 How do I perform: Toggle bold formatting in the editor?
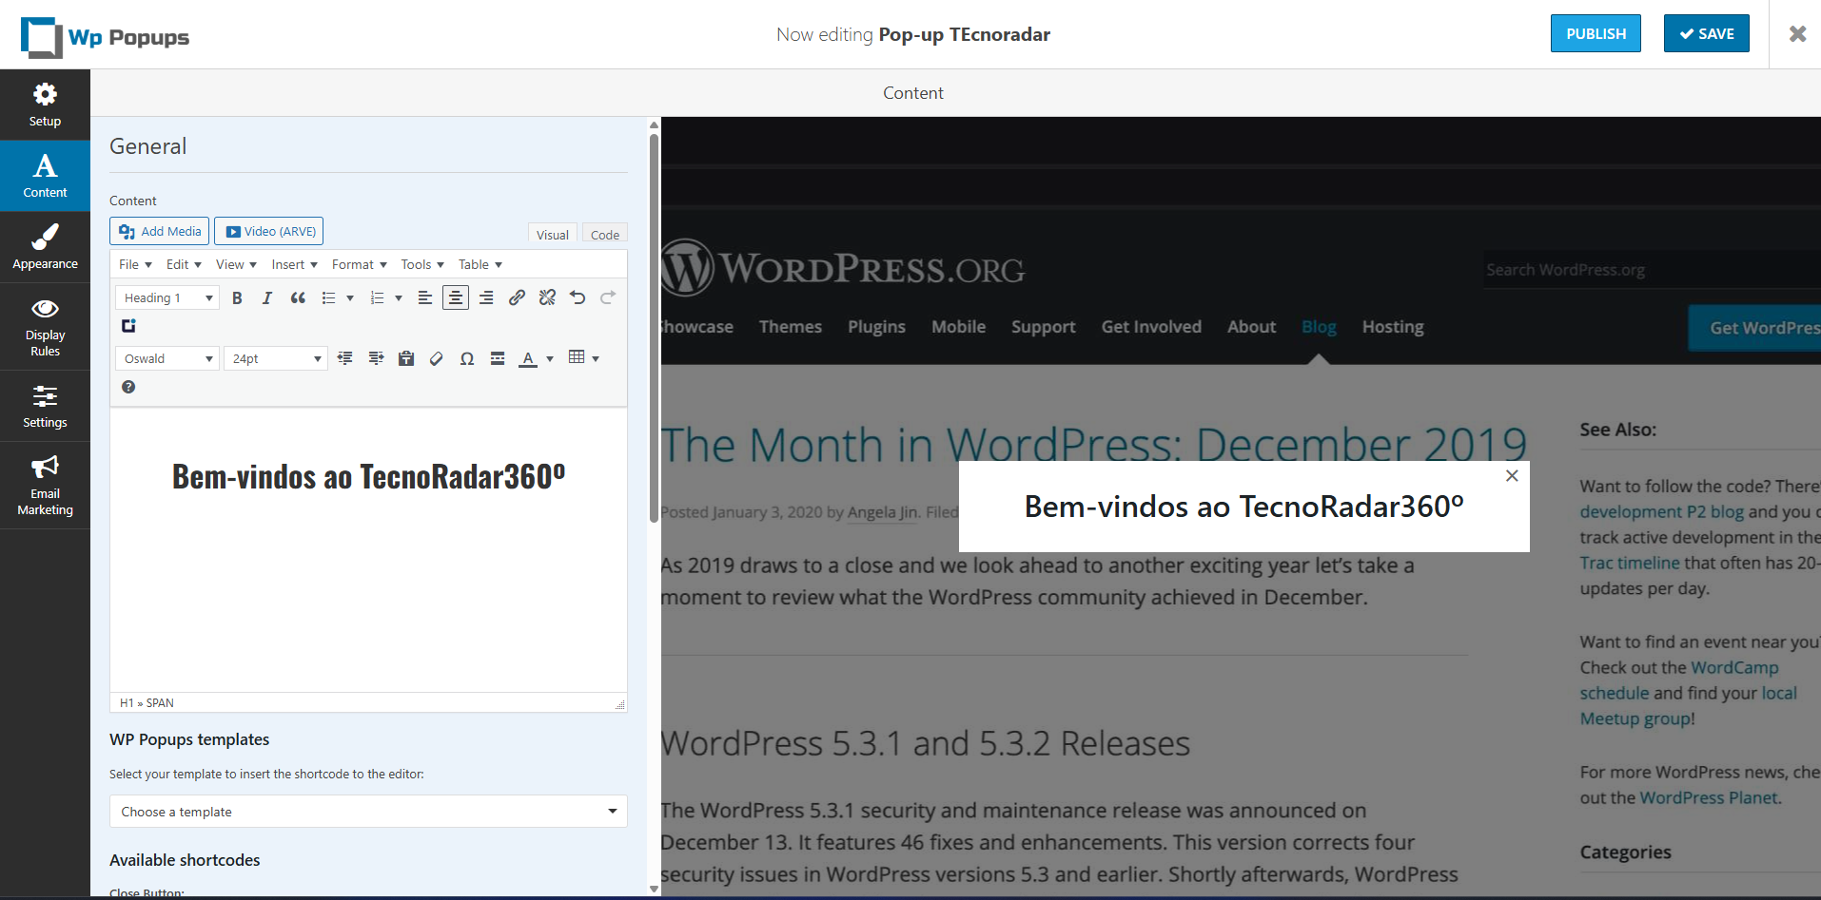tap(237, 298)
